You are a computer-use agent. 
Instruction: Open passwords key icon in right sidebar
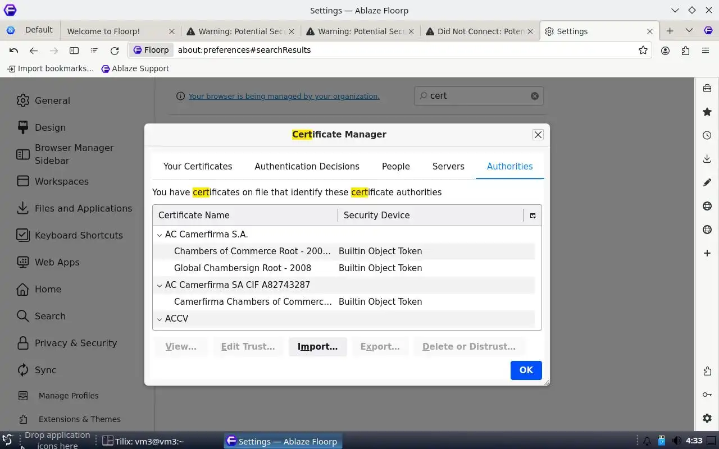click(707, 395)
